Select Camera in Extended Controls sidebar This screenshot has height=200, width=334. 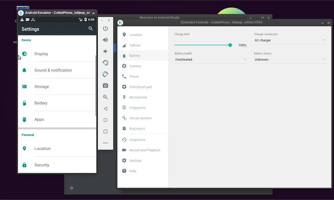coord(143,66)
